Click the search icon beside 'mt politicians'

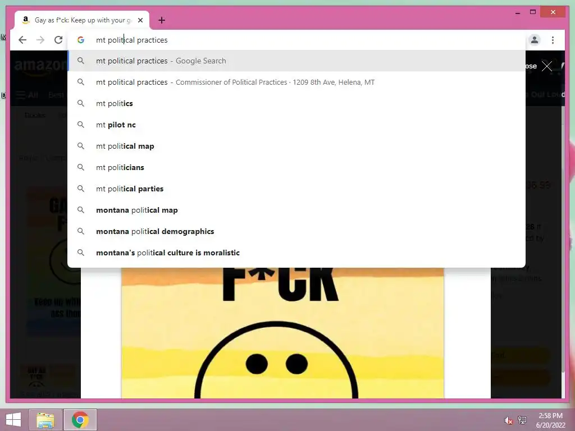click(81, 167)
